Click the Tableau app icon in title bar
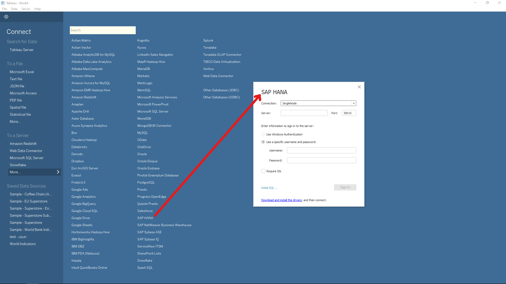The height and width of the screenshot is (284, 506). tap(3, 3)
